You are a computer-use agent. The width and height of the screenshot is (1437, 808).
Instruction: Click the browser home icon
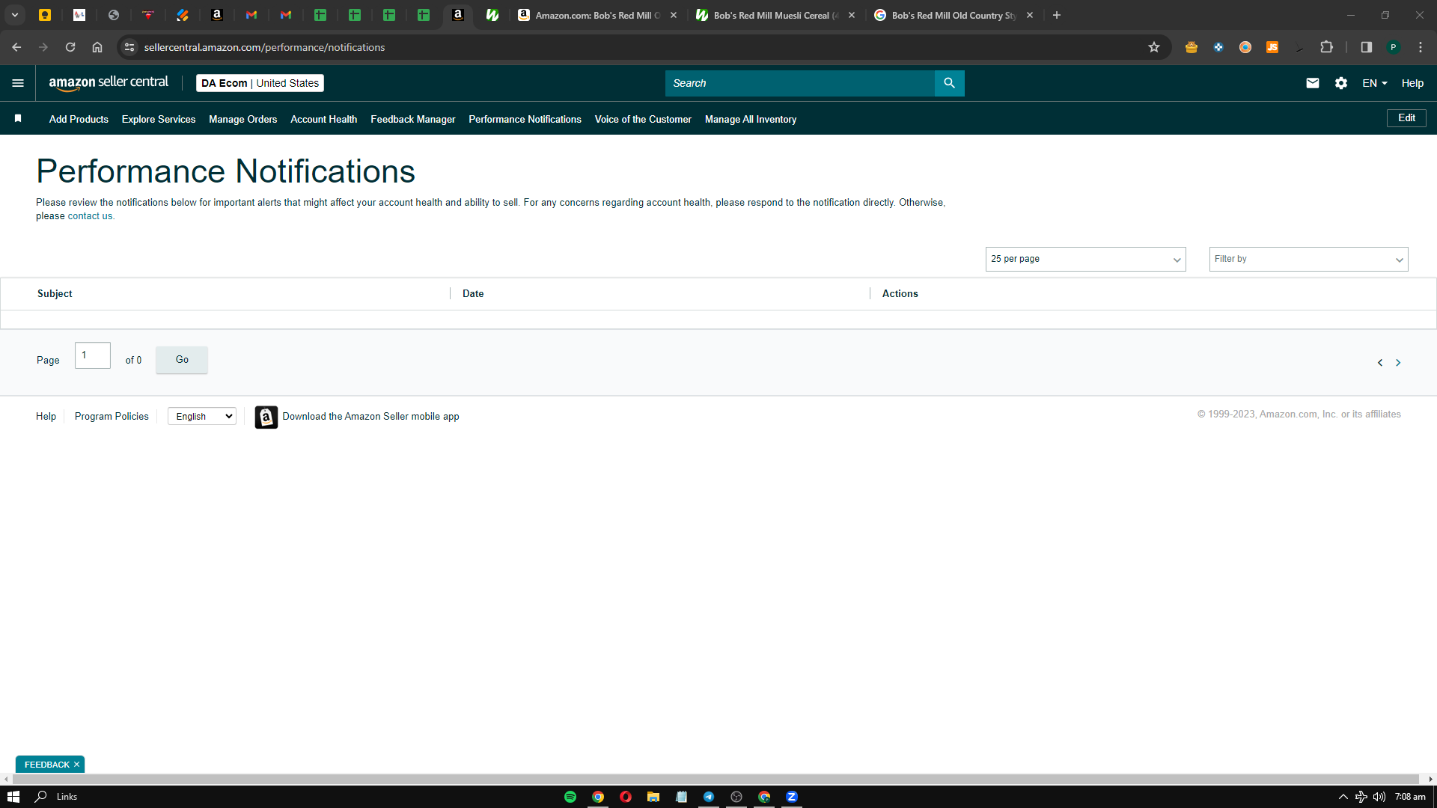pos(97,47)
